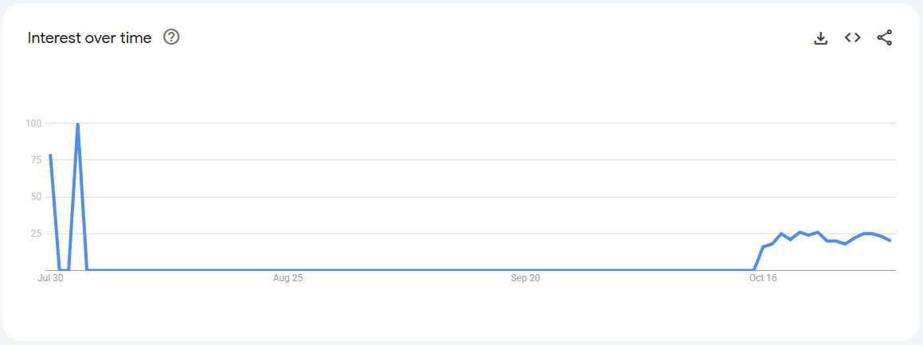Click the flat zero line above Aug 25
This screenshot has width=923, height=345.
[287, 270]
